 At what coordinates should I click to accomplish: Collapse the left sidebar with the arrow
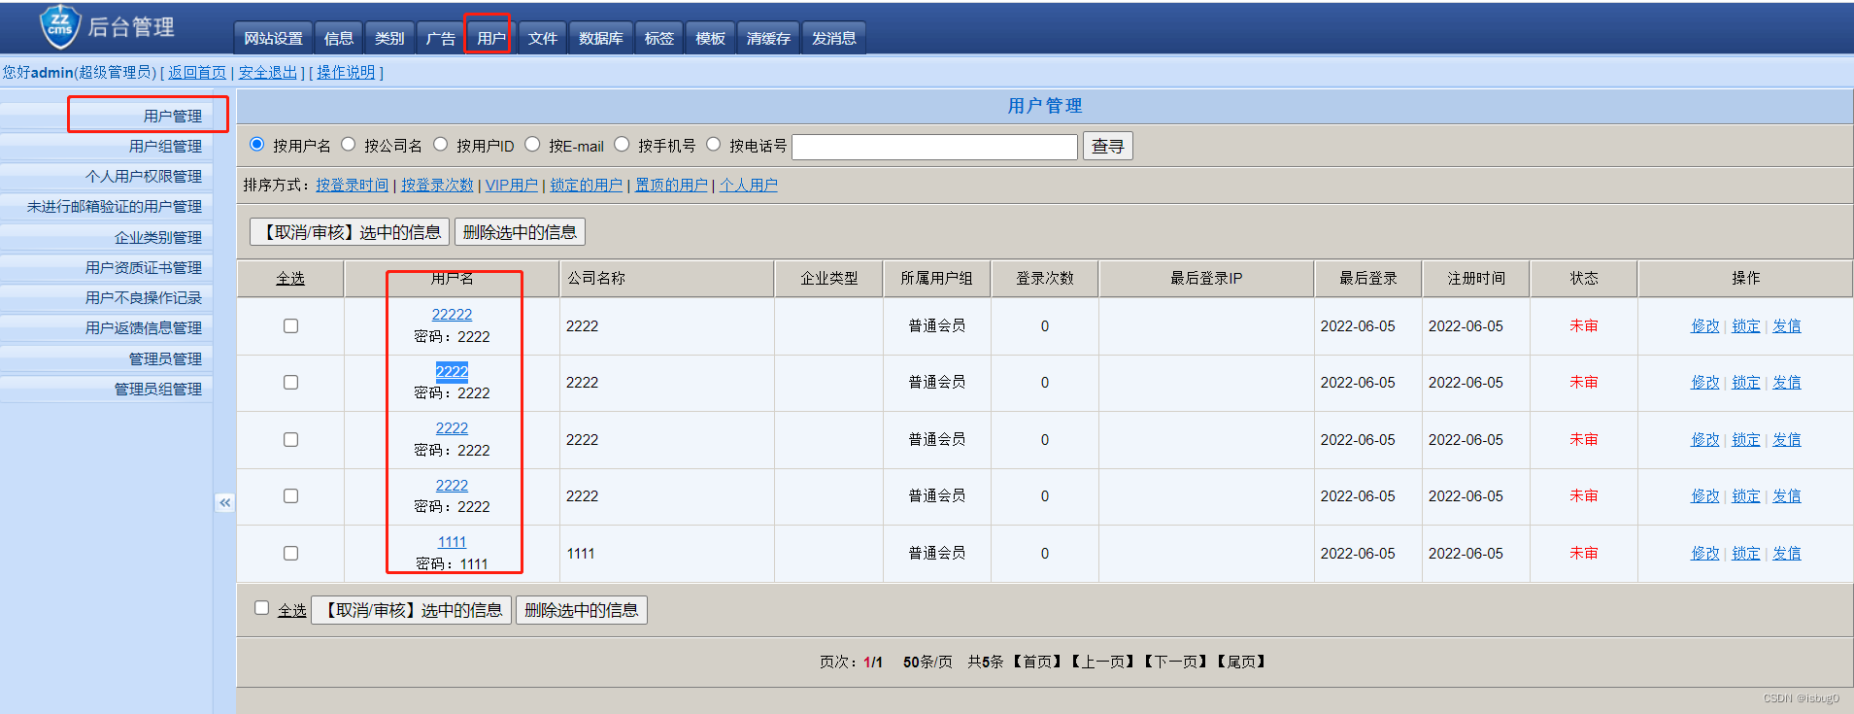[225, 502]
